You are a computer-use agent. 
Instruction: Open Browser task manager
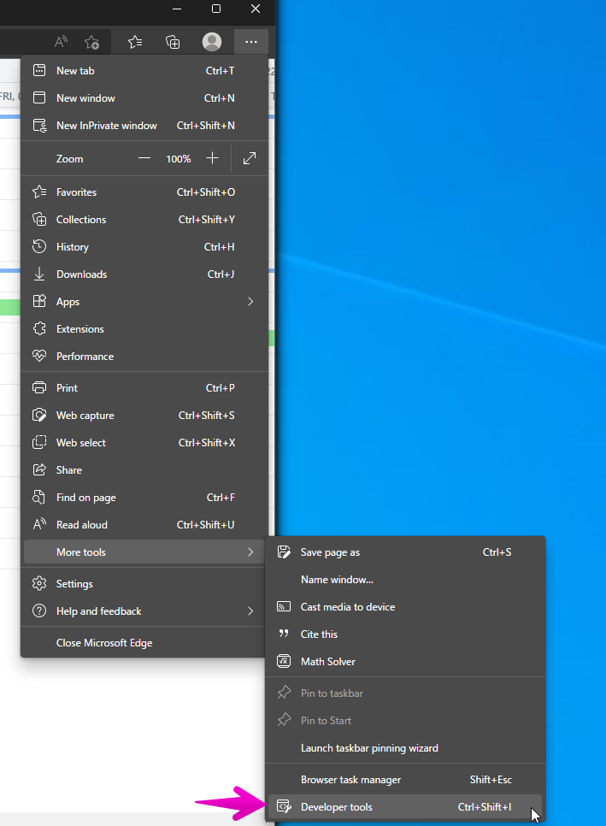coord(350,780)
